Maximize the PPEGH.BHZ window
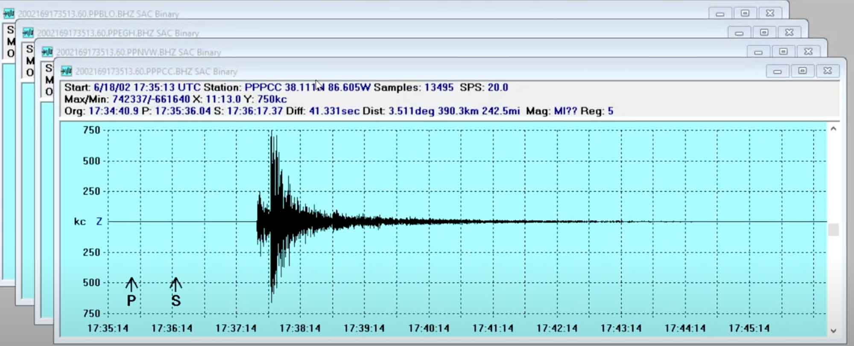The image size is (854, 346). click(764, 32)
